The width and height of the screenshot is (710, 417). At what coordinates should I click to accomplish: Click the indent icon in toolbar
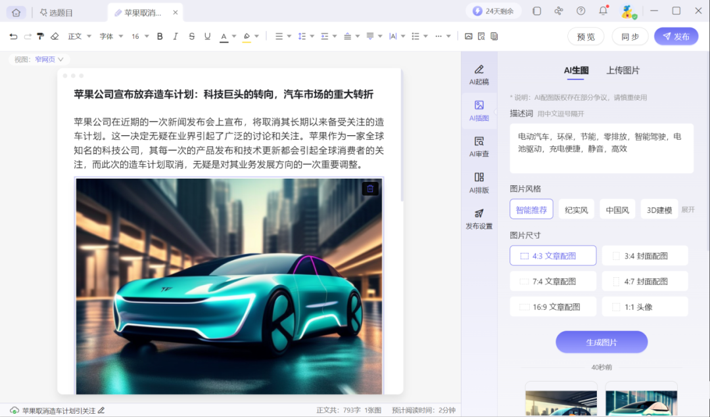(x=325, y=36)
